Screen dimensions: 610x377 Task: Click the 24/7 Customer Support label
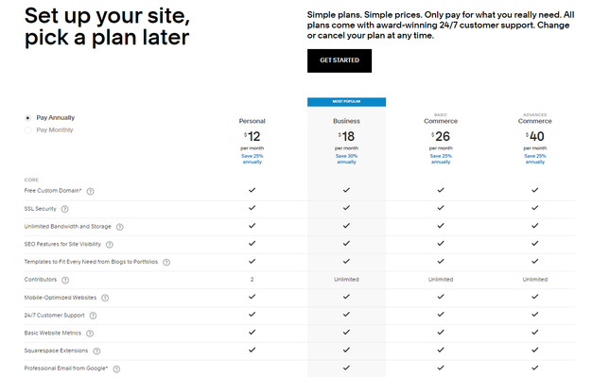(x=55, y=316)
